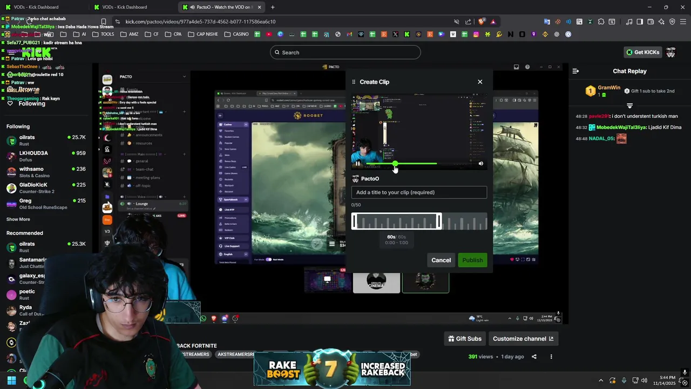691x389 pixels.
Task: Show More followed channels
Action: coord(18,219)
